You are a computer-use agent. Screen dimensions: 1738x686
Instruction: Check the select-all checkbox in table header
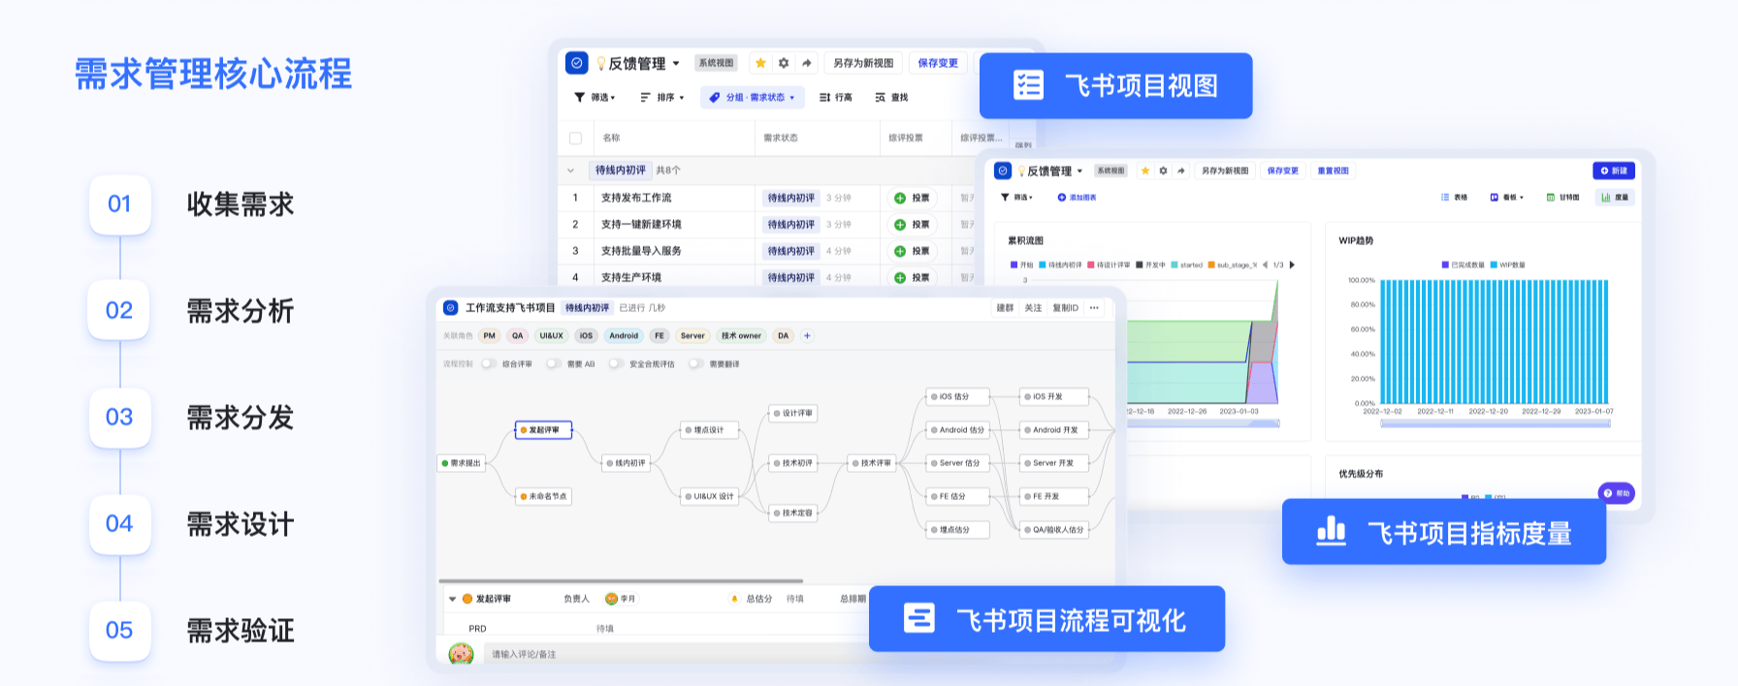coord(575,138)
